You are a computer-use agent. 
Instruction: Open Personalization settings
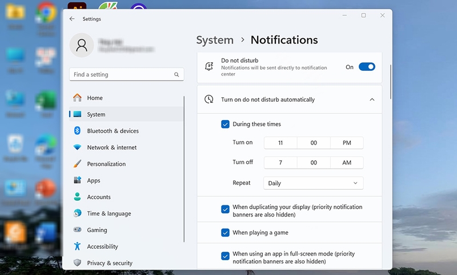click(126, 164)
